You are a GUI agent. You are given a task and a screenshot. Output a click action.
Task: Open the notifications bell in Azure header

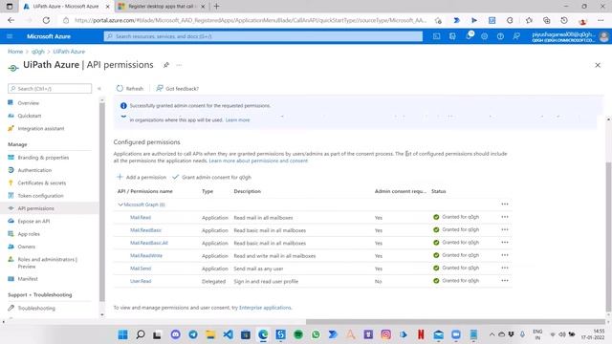click(469, 36)
